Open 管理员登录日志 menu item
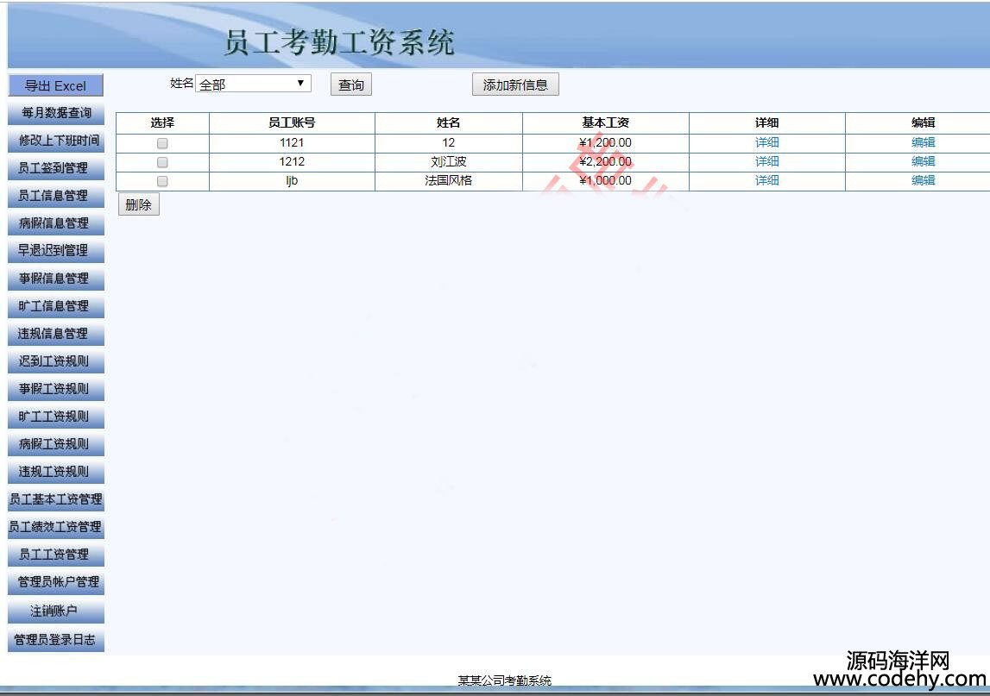990x696 pixels. tap(55, 640)
